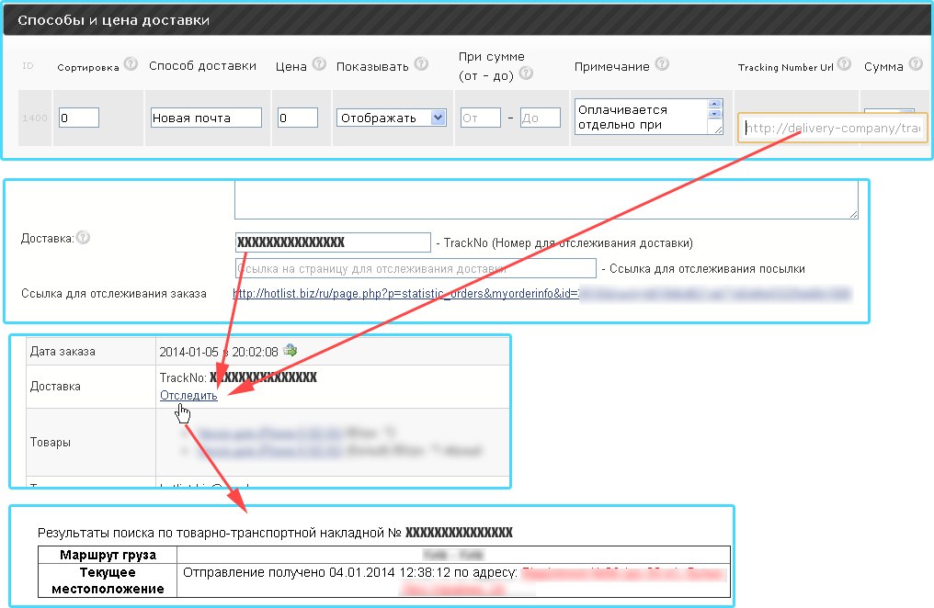
Task: Click help icon next to Цена
Action: (319, 64)
